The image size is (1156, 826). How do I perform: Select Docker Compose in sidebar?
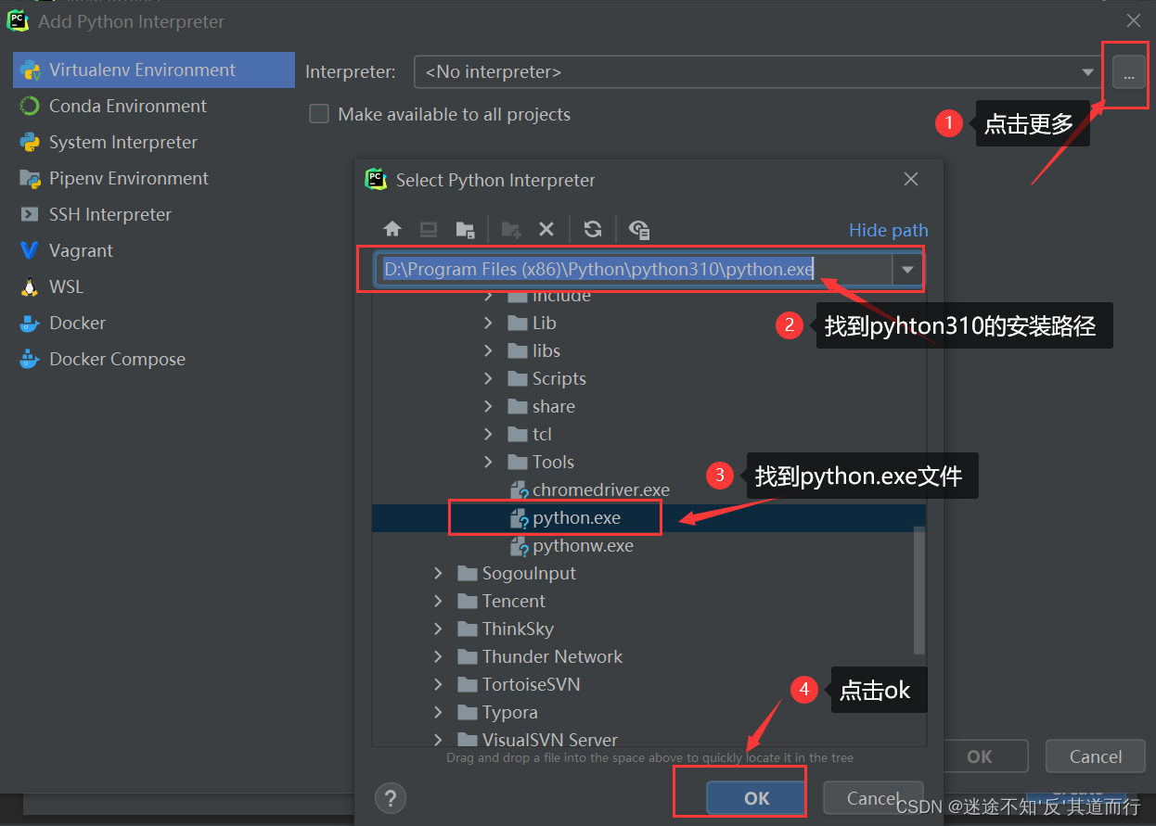154,359
